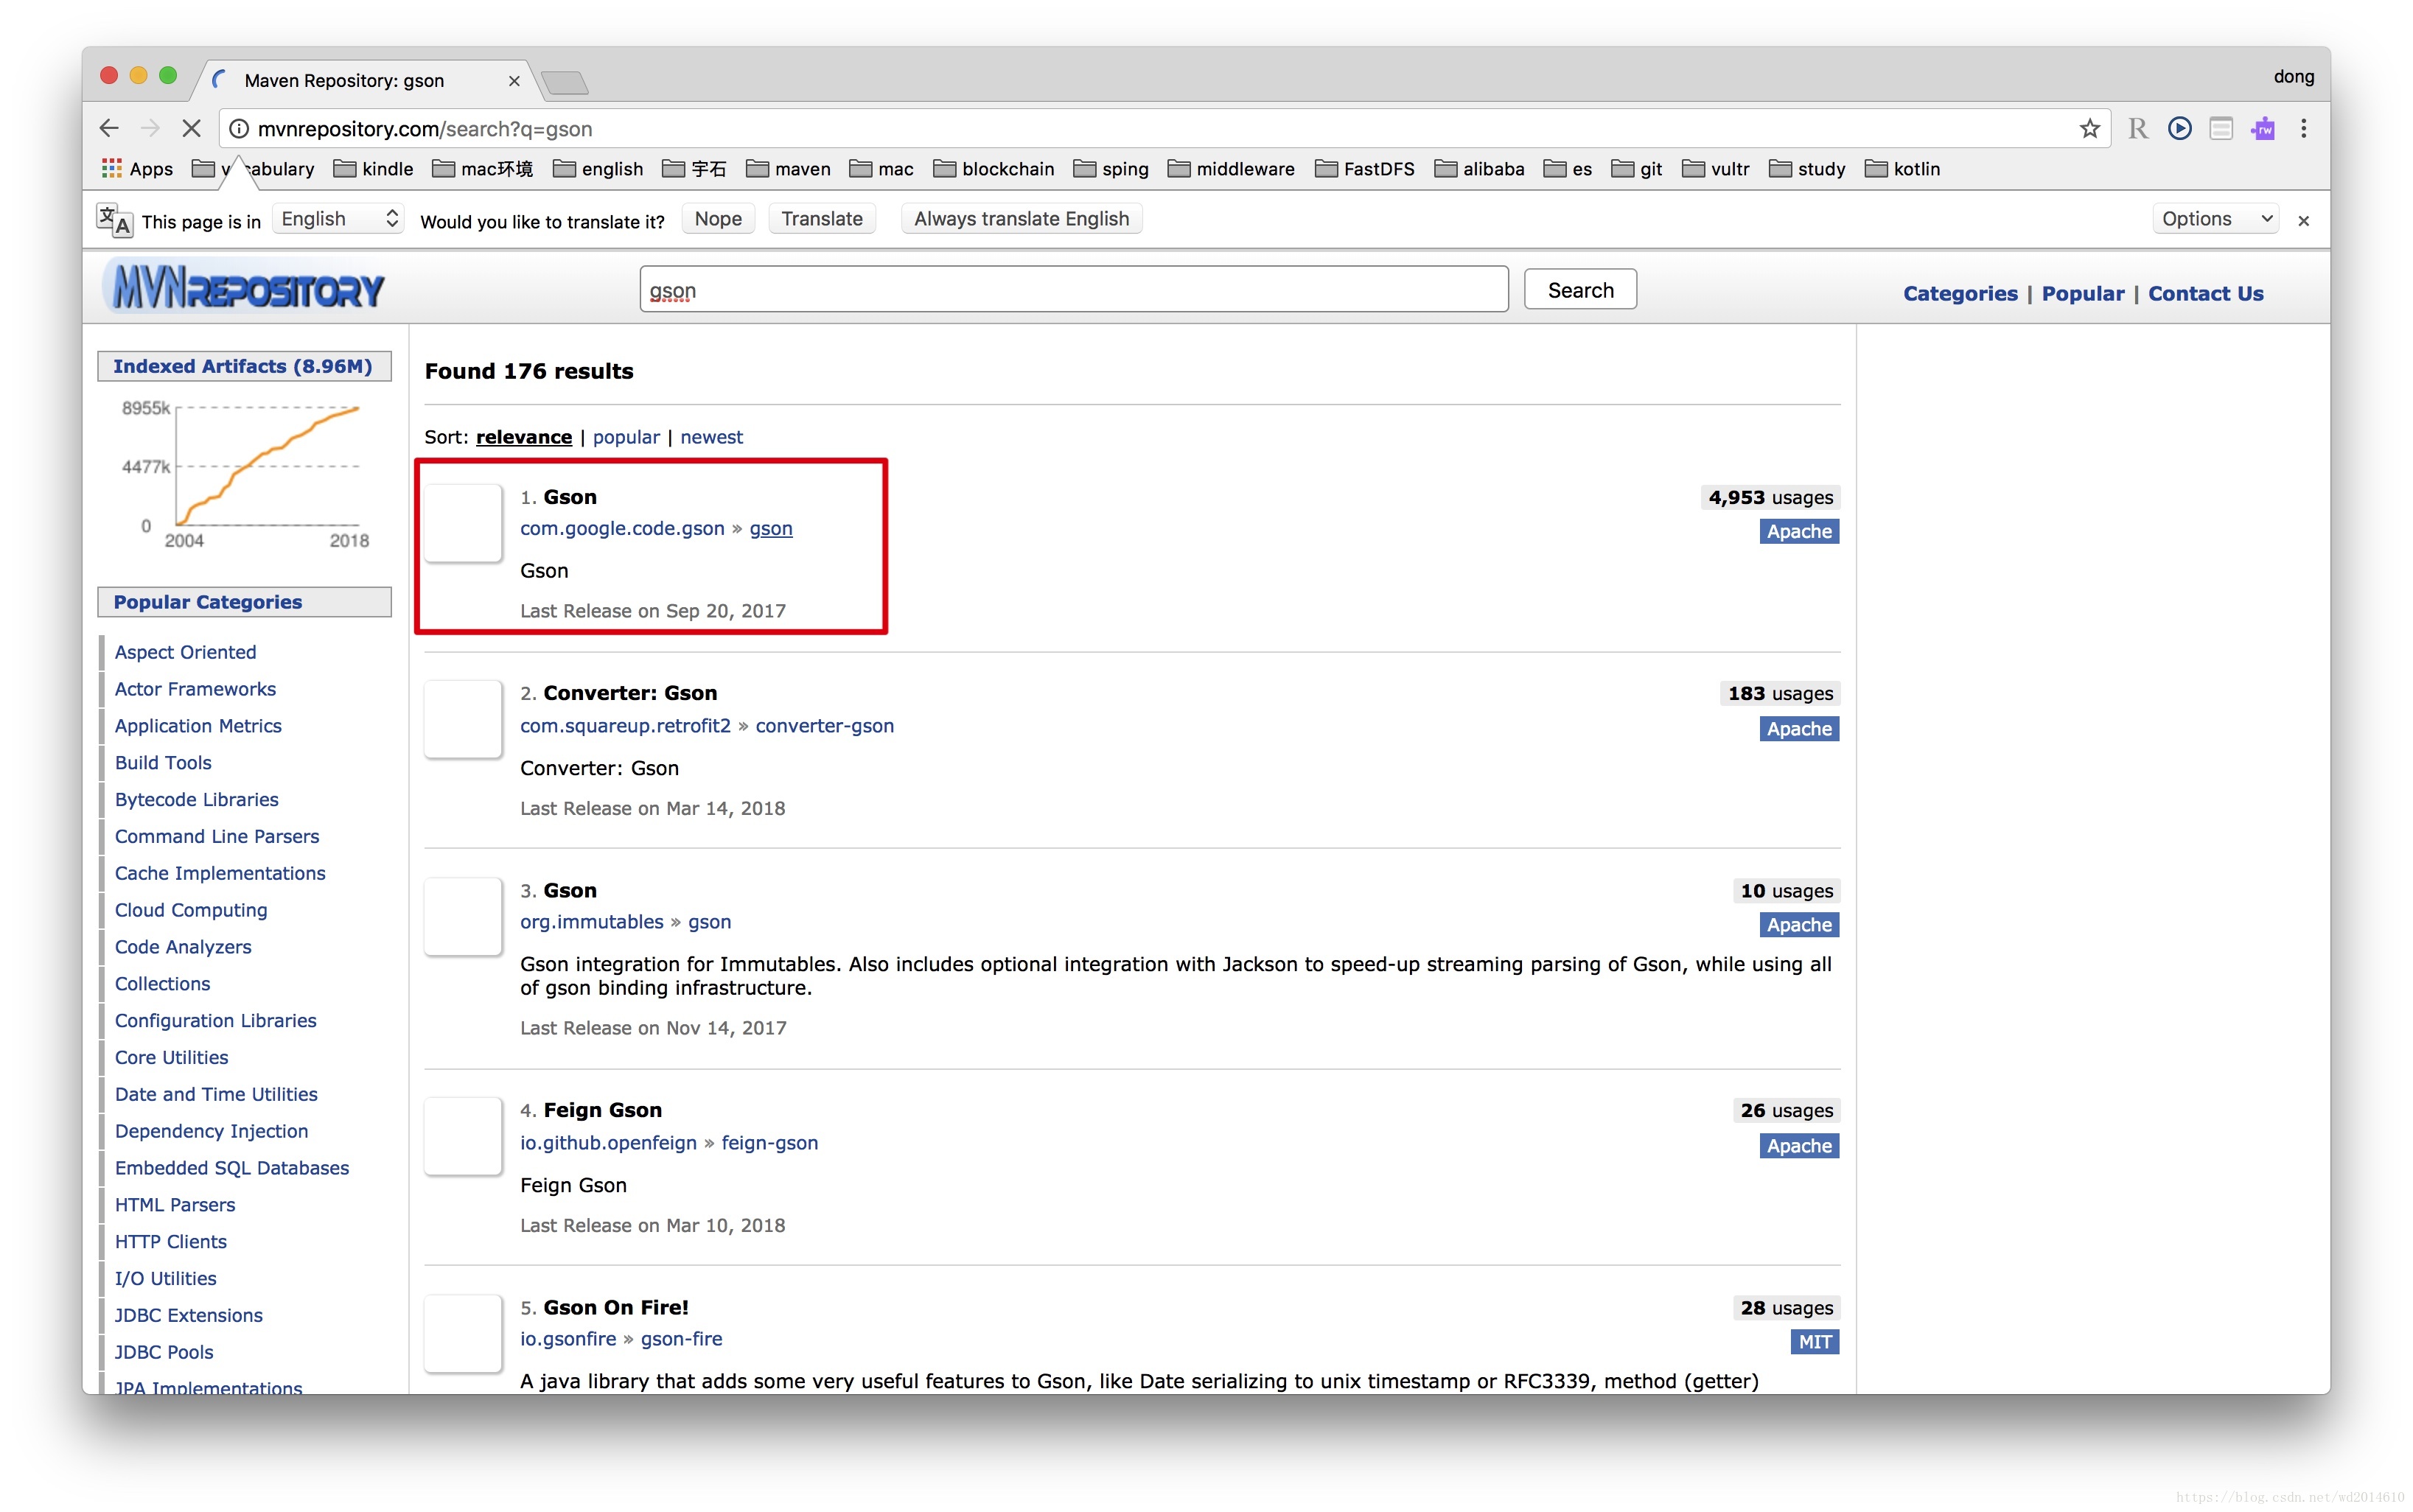The width and height of the screenshot is (2413, 1512).
Task: Open the middleware bookmarks folder
Action: click(x=1231, y=169)
